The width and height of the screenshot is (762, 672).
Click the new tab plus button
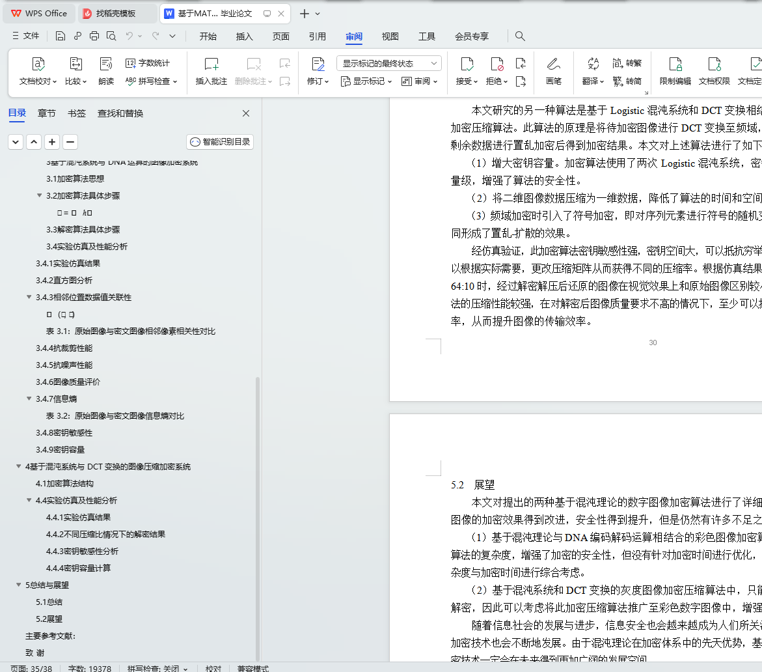pos(305,14)
